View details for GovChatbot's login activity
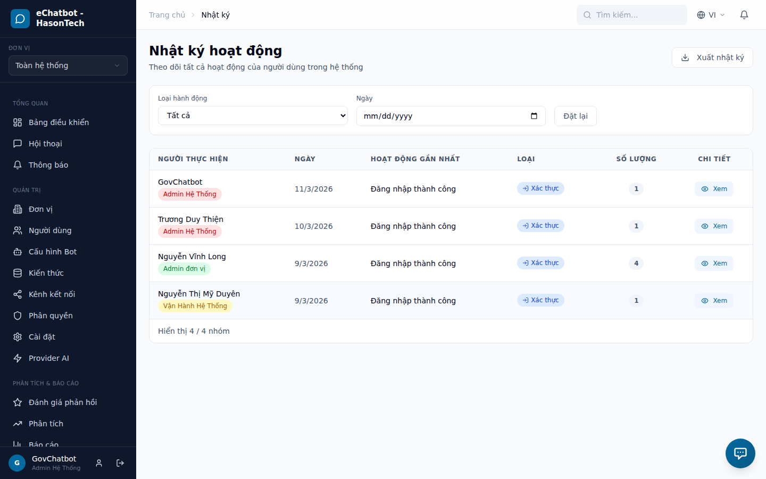The image size is (766, 479). [x=714, y=188]
